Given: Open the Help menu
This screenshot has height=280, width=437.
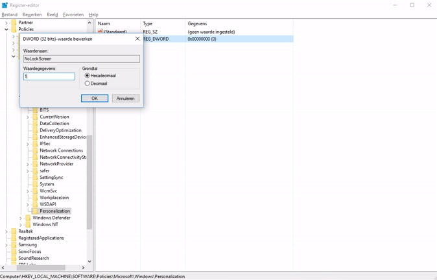Looking at the screenshot, I should [93, 15].
